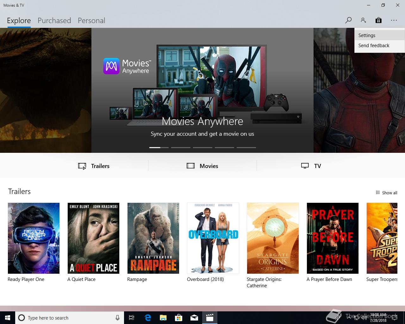Viewport: 405px width, 324px height.
Task: Click the Movies Anywhere purple logo
Action: tap(111, 66)
